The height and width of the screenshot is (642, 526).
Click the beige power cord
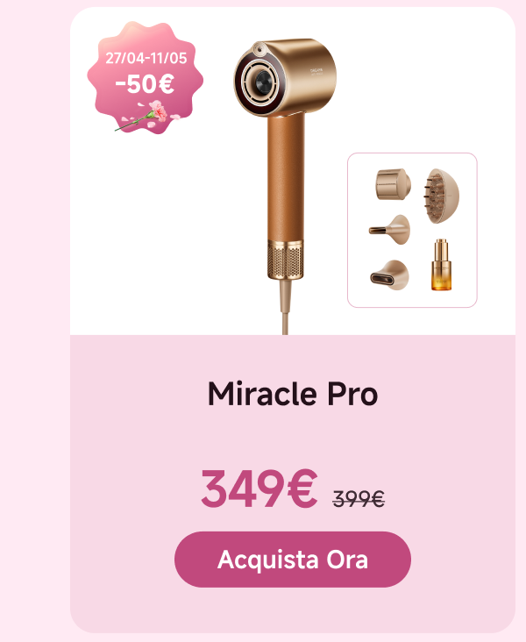click(x=285, y=307)
